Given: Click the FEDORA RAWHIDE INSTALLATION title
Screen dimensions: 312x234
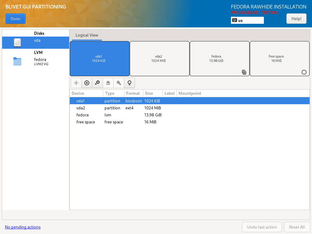Looking at the screenshot, I should pos(269,7).
